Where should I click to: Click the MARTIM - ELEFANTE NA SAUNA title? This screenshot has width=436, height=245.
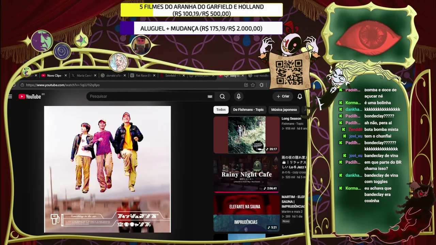[x=294, y=201]
